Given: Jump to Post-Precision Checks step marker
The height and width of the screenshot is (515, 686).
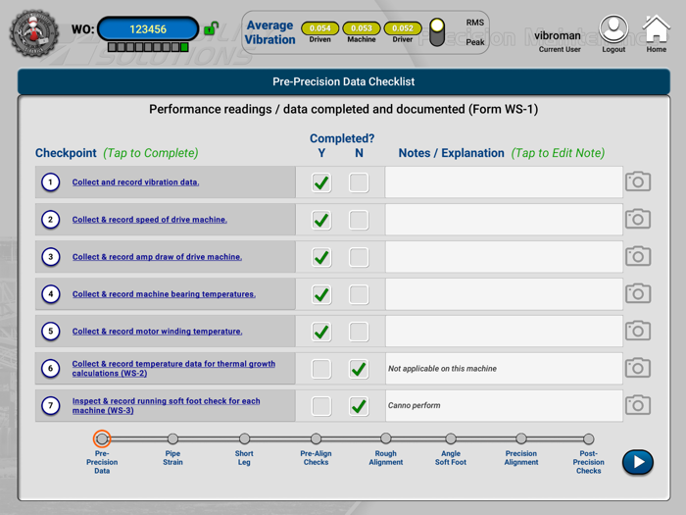Looking at the screenshot, I should coord(588,438).
